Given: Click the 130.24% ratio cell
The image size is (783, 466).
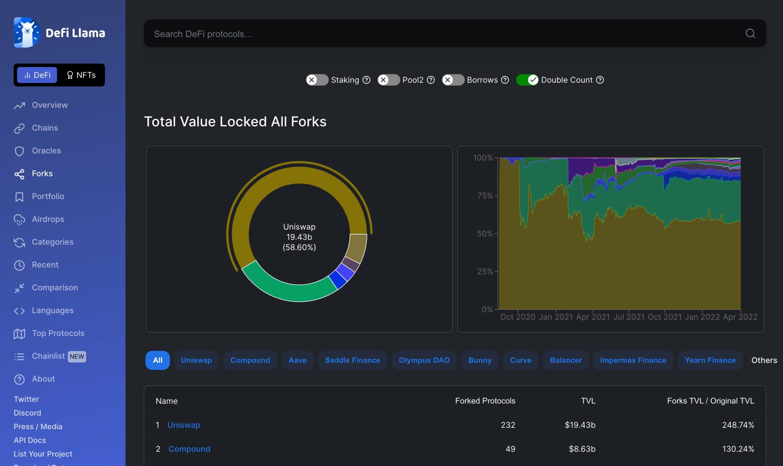Looking at the screenshot, I should pos(738,449).
